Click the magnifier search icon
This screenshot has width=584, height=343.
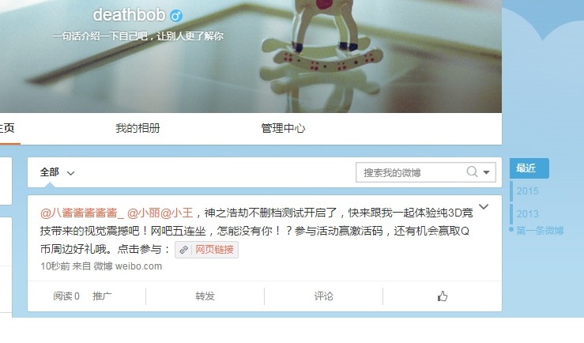472,171
